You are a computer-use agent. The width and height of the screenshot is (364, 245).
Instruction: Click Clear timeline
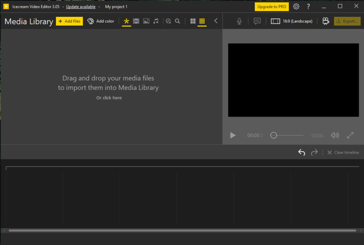[343, 152]
